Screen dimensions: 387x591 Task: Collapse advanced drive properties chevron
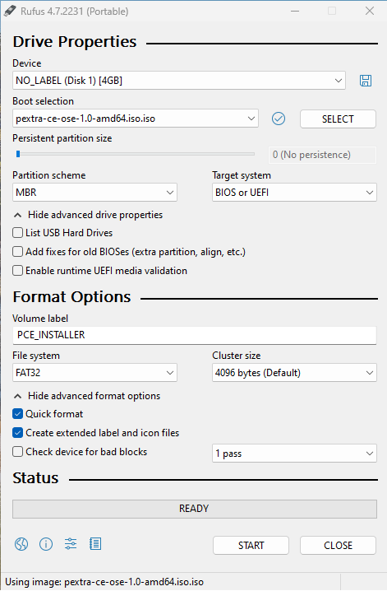click(x=17, y=215)
